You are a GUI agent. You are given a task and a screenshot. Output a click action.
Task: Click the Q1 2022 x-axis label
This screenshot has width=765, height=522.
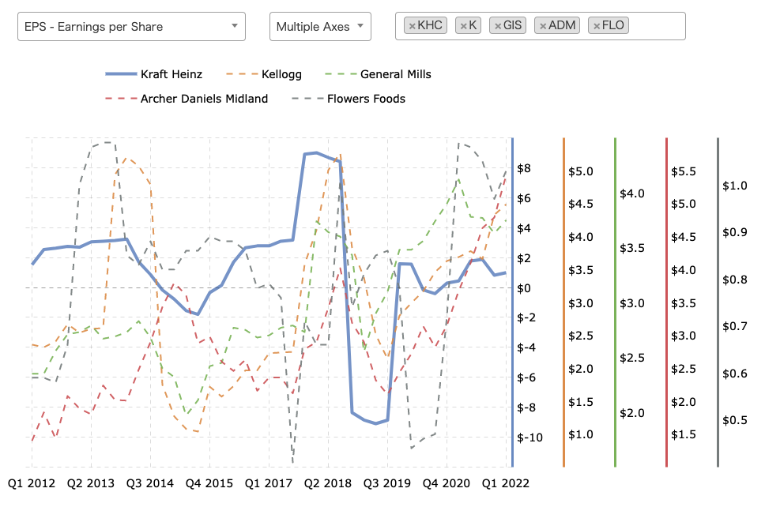click(x=506, y=483)
